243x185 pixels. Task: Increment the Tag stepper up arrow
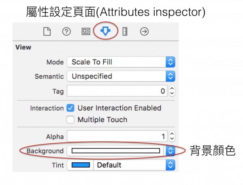172,88
